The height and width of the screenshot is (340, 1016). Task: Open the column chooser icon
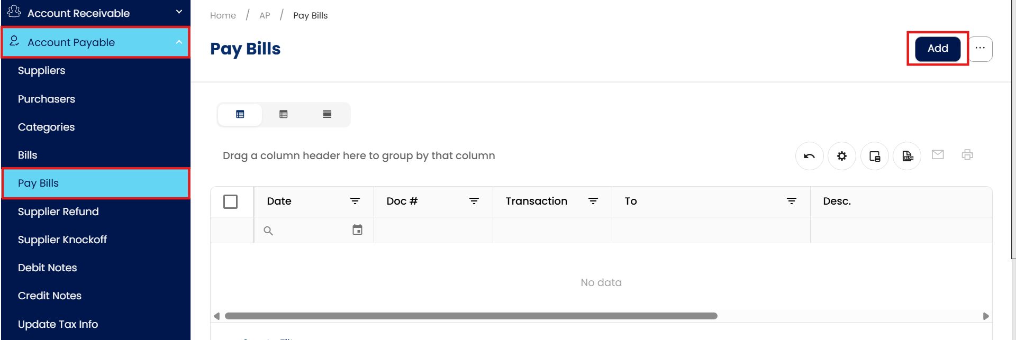pos(875,156)
